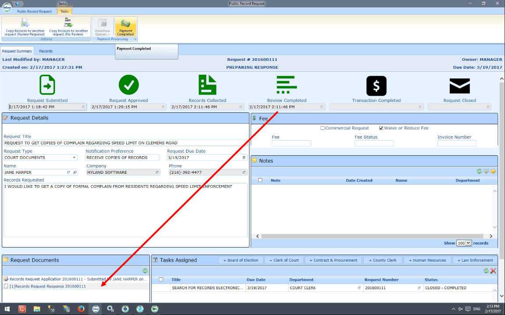This screenshot has width=505, height=315.
Task: Open the Show records count dropdown
Action: pos(464,243)
